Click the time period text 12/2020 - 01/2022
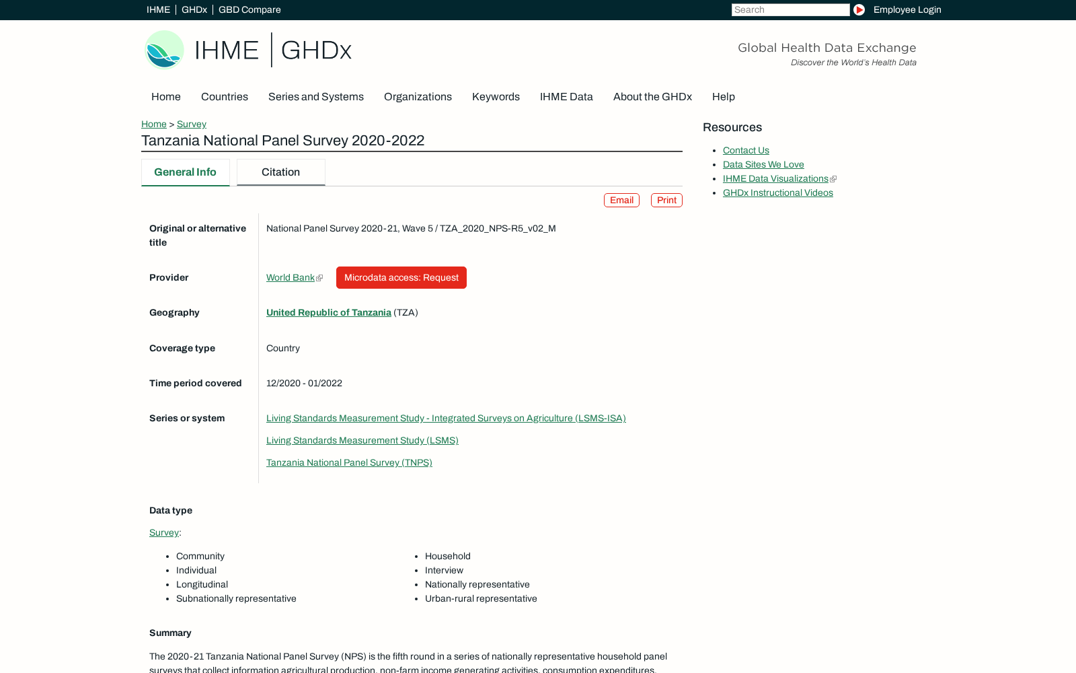Screen dimensions: 1076x673 tap(304, 384)
